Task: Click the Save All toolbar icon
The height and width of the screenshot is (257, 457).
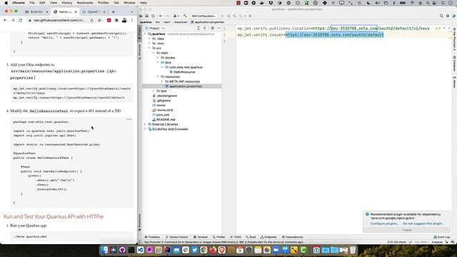Action: pos(147,16)
